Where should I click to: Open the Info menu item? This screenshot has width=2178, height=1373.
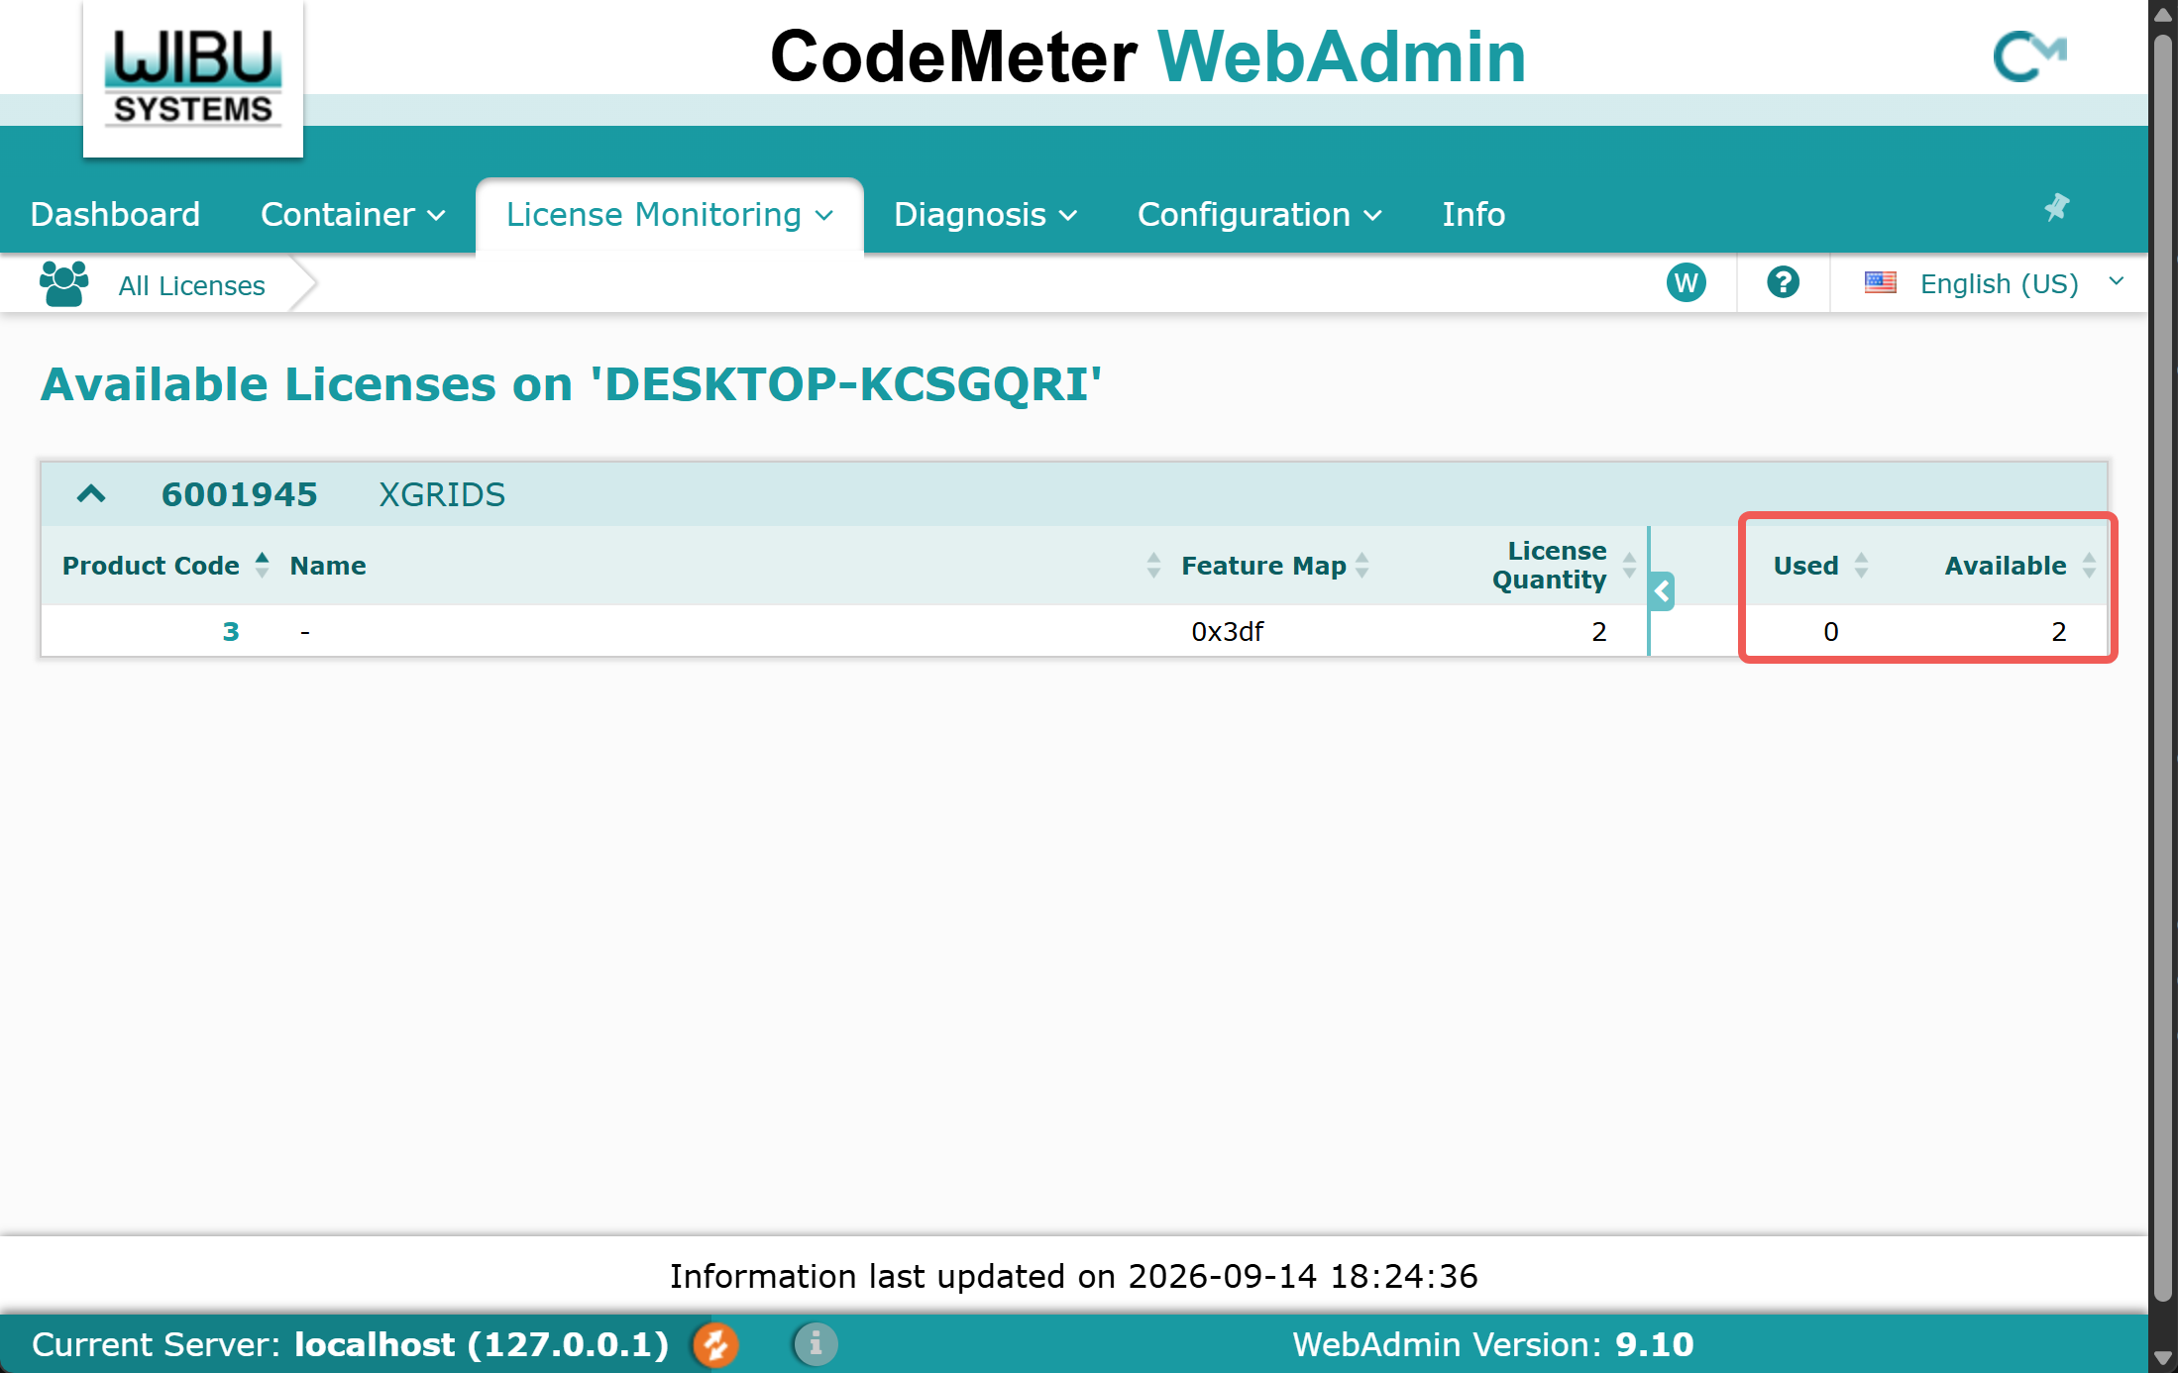(1473, 214)
